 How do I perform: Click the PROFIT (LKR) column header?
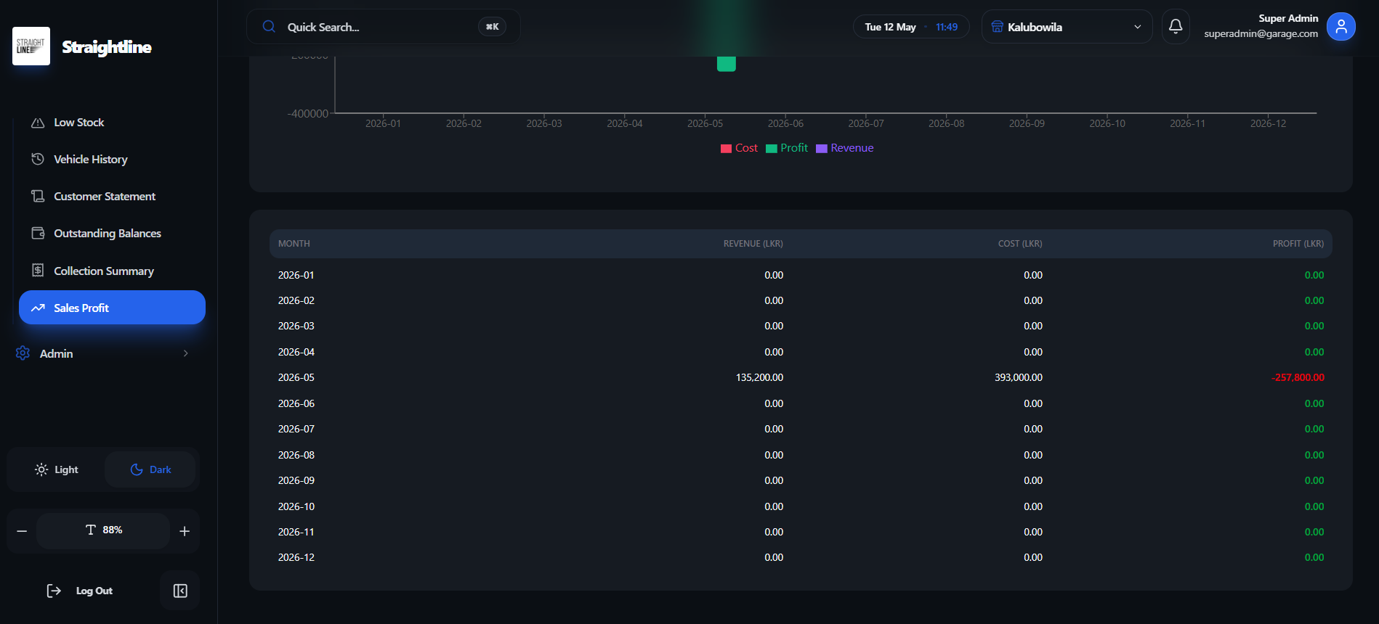(1298, 244)
